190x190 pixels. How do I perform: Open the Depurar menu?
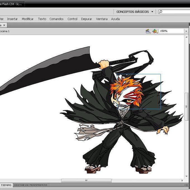[x=86, y=19]
